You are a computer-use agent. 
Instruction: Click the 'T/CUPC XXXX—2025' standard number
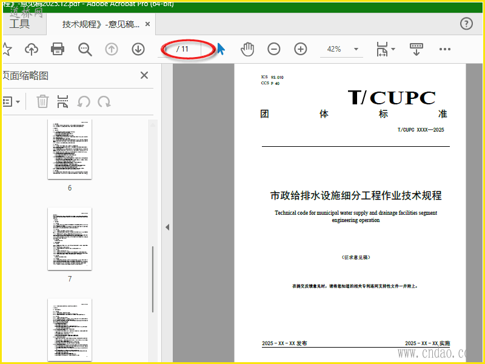(421, 130)
